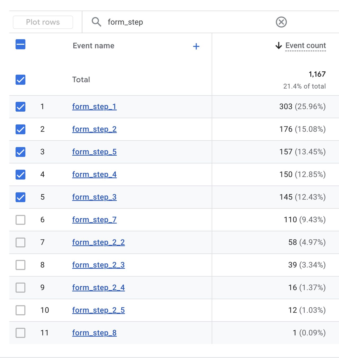
Task: Click the form_step_2_2 event link
Action: point(98,242)
